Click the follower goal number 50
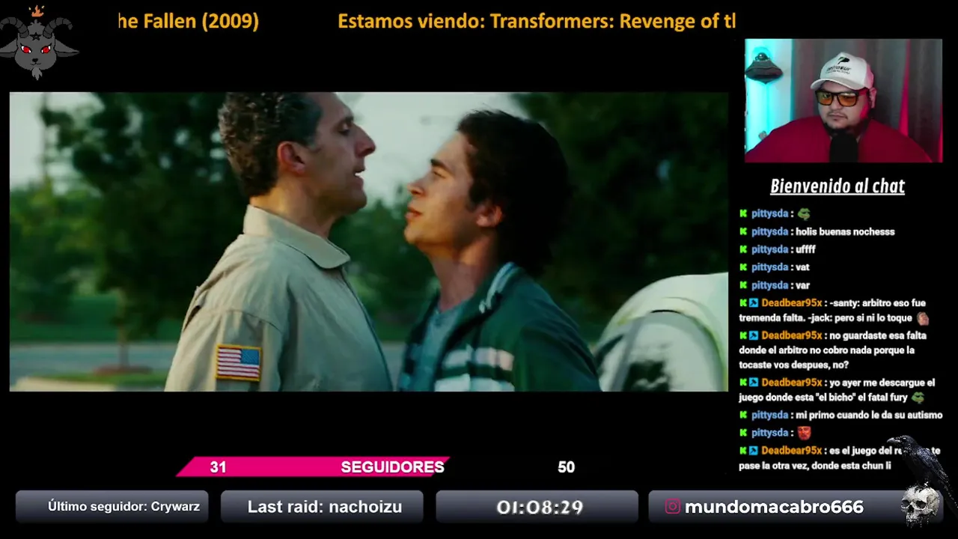Screen dimensions: 958x539 [x=566, y=467]
